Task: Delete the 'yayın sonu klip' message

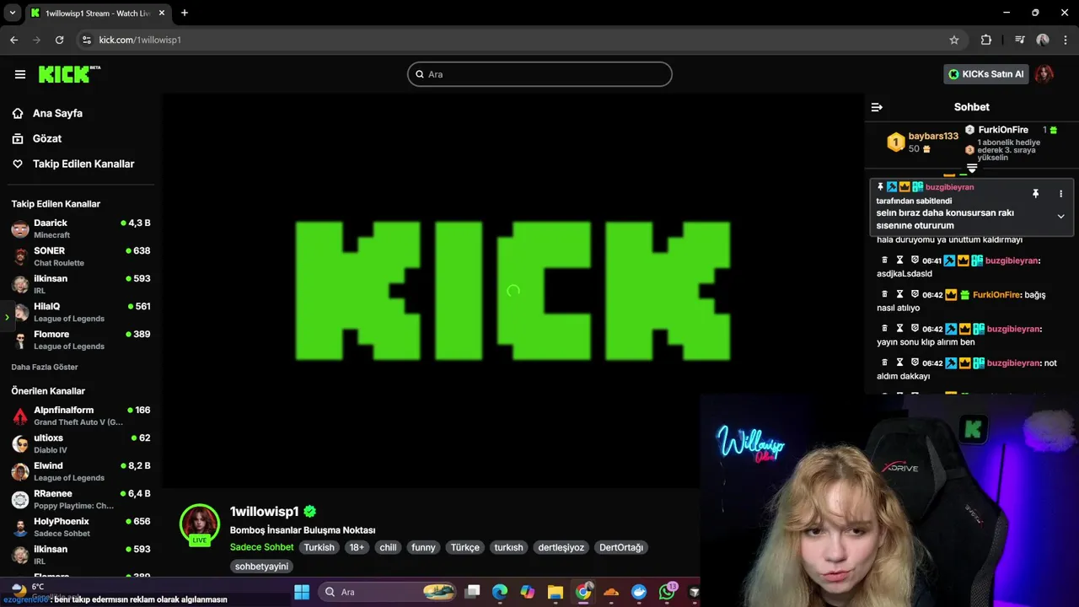Action: [x=884, y=329]
